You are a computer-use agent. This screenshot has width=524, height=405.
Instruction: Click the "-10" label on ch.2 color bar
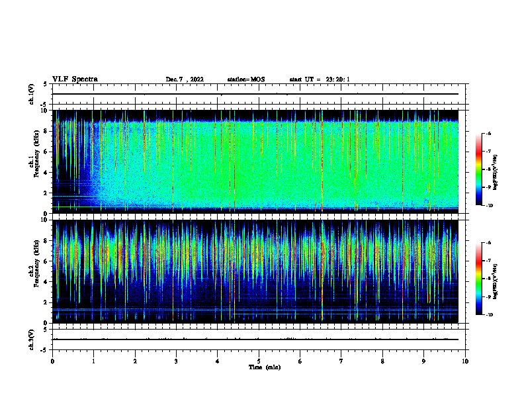point(490,315)
